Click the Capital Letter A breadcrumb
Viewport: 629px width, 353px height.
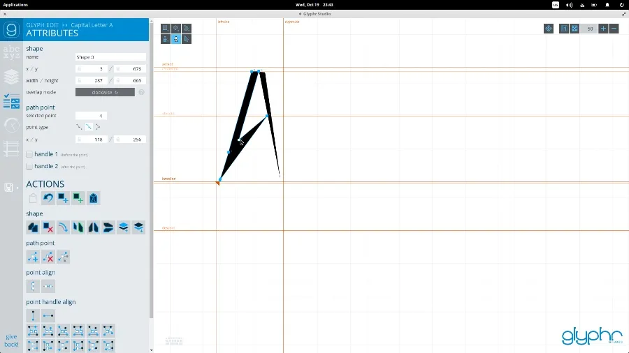pos(92,25)
